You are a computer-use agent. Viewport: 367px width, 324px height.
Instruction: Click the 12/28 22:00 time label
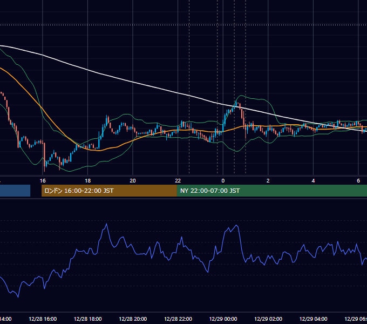pos(178,319)
